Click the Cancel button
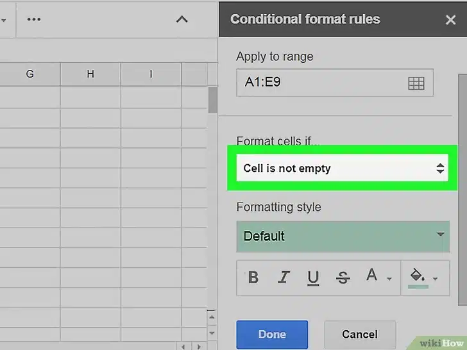The image size is (467, 350). (359, 334)
